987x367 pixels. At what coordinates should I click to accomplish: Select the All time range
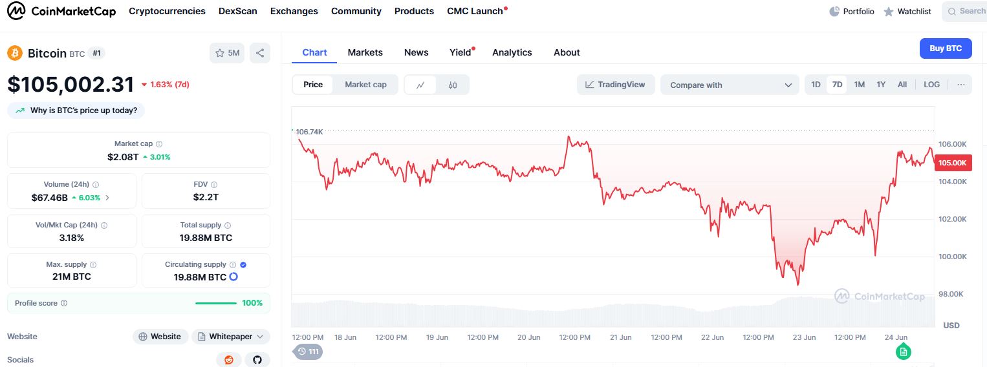pyautogui.click(x=902, y=85)
